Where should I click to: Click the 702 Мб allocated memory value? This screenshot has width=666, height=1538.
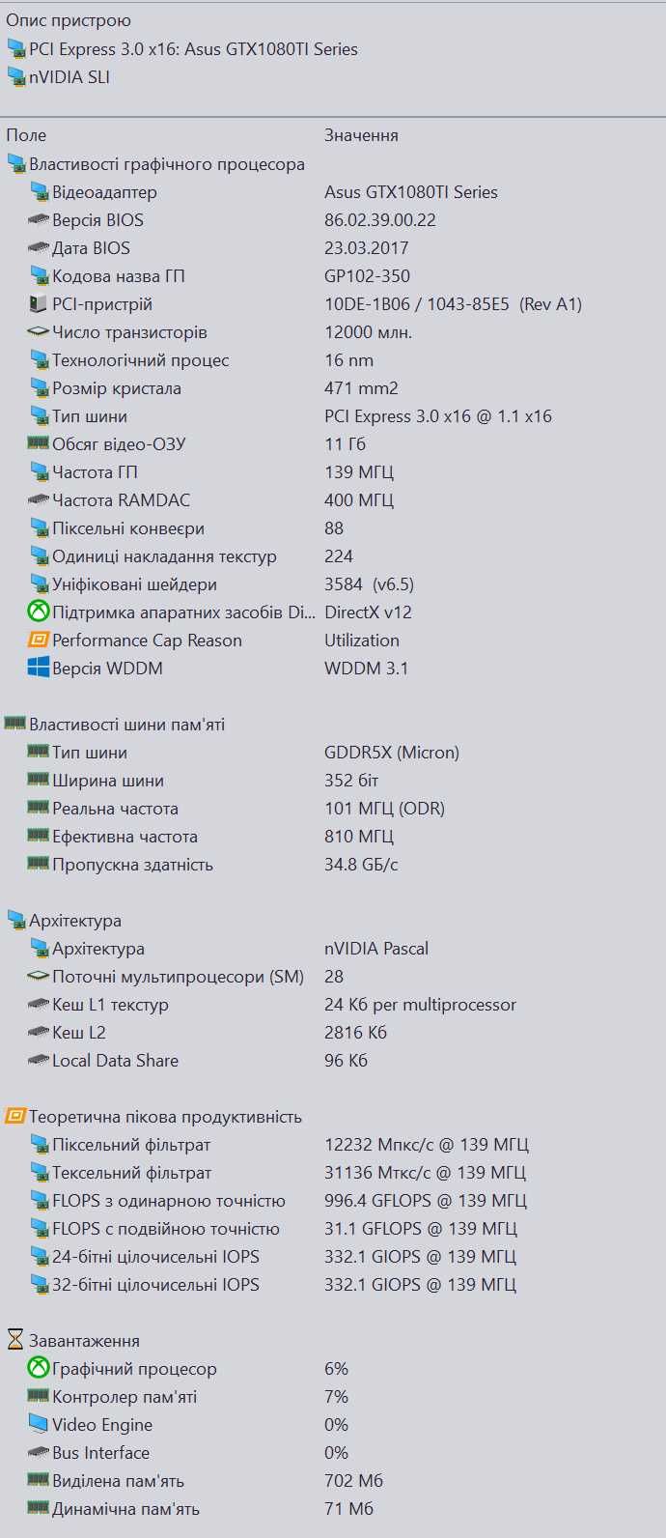(354, 1480)
